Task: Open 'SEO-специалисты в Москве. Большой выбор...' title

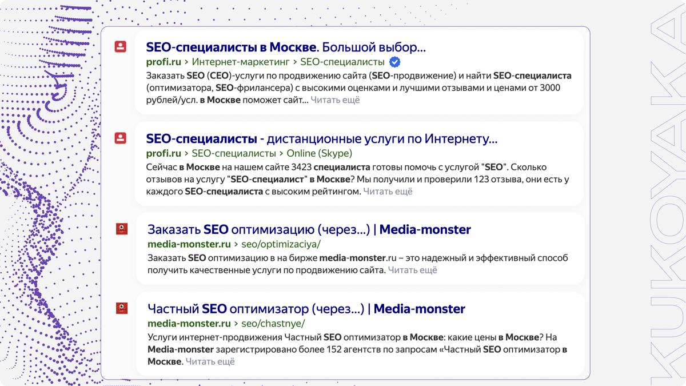Action: coord(286,46)
